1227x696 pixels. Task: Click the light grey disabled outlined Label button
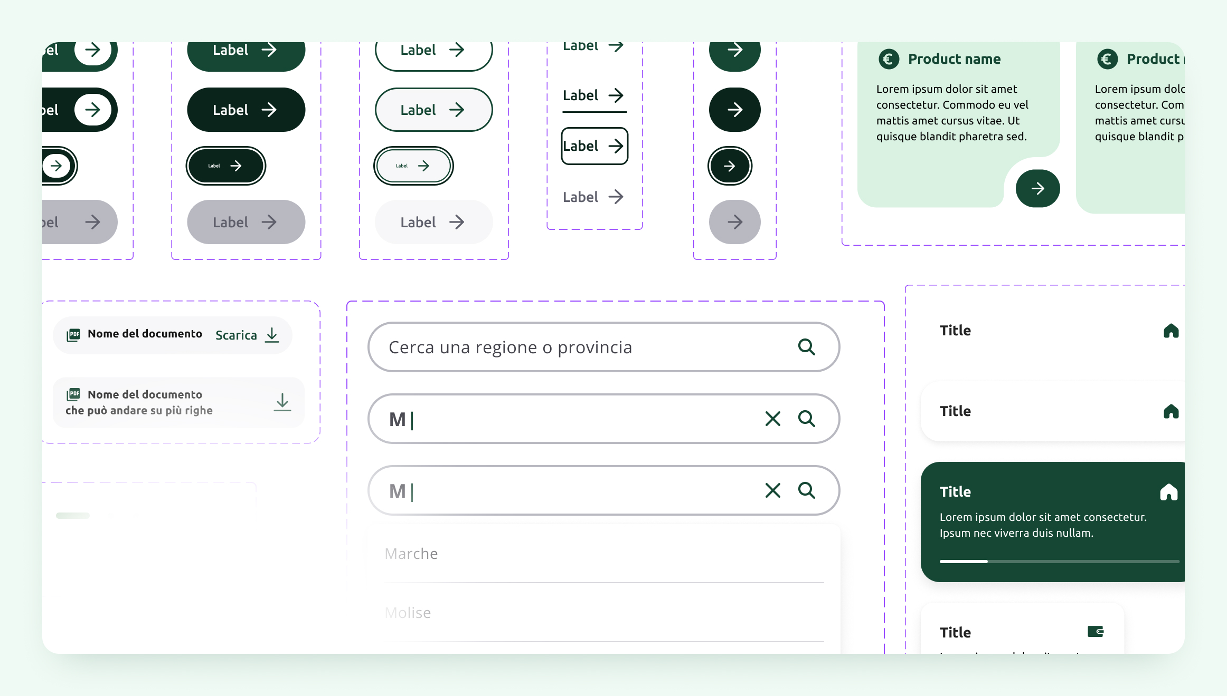tap(433, 222)
